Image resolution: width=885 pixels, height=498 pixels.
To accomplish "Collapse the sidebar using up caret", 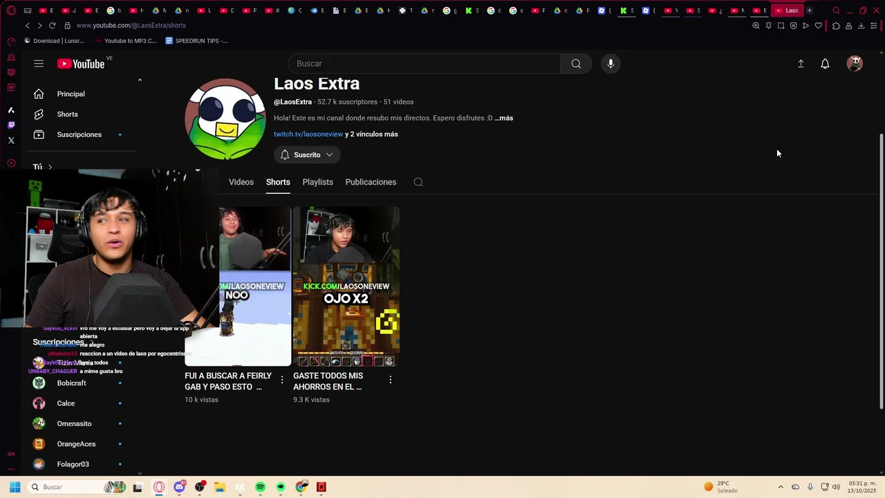I will pos(140,80).
